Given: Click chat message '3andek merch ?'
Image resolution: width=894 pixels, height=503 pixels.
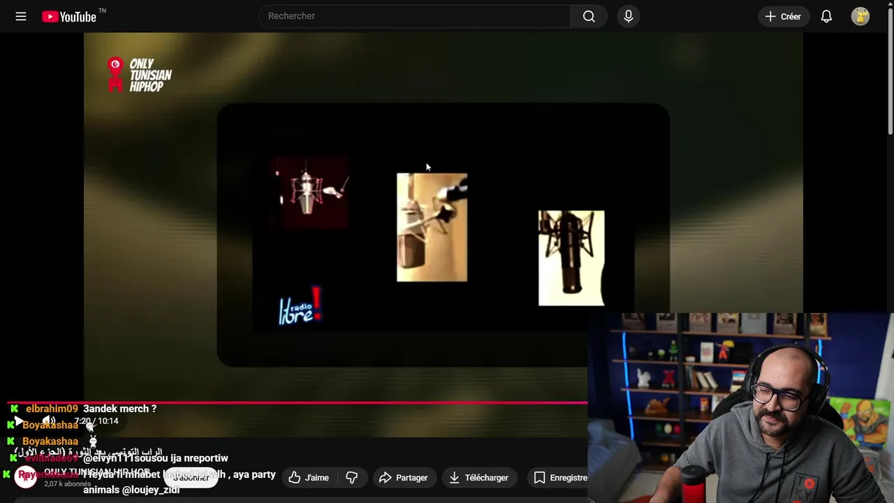Looking at the screenshot, I should click(x=120, y=409).
